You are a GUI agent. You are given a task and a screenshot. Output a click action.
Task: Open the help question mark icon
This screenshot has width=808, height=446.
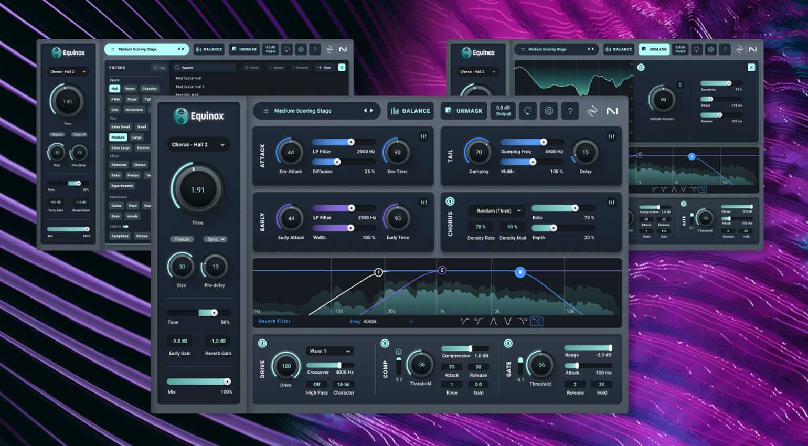tap(570, 111)
